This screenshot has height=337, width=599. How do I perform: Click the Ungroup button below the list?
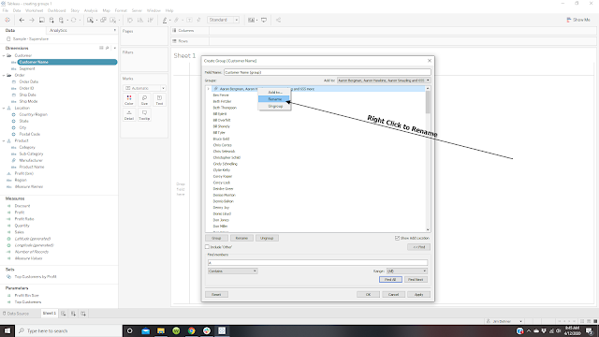267,238
